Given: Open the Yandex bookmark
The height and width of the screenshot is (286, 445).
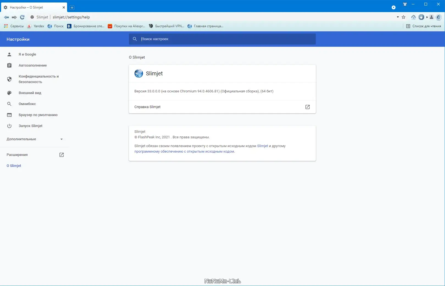Looking at the screenshot, I should coord(35,26).
